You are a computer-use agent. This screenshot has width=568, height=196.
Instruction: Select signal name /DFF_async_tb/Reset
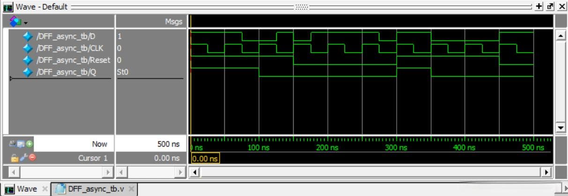pyautogui.click(x=74, y=60)
